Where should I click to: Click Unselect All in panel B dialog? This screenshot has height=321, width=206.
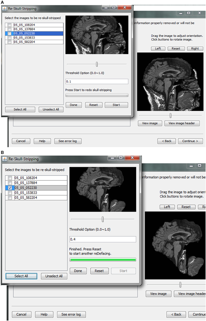(x=54, y=276)
